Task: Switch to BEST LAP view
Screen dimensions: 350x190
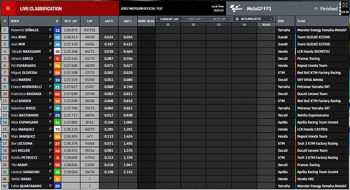Action: tap(219, 19)
